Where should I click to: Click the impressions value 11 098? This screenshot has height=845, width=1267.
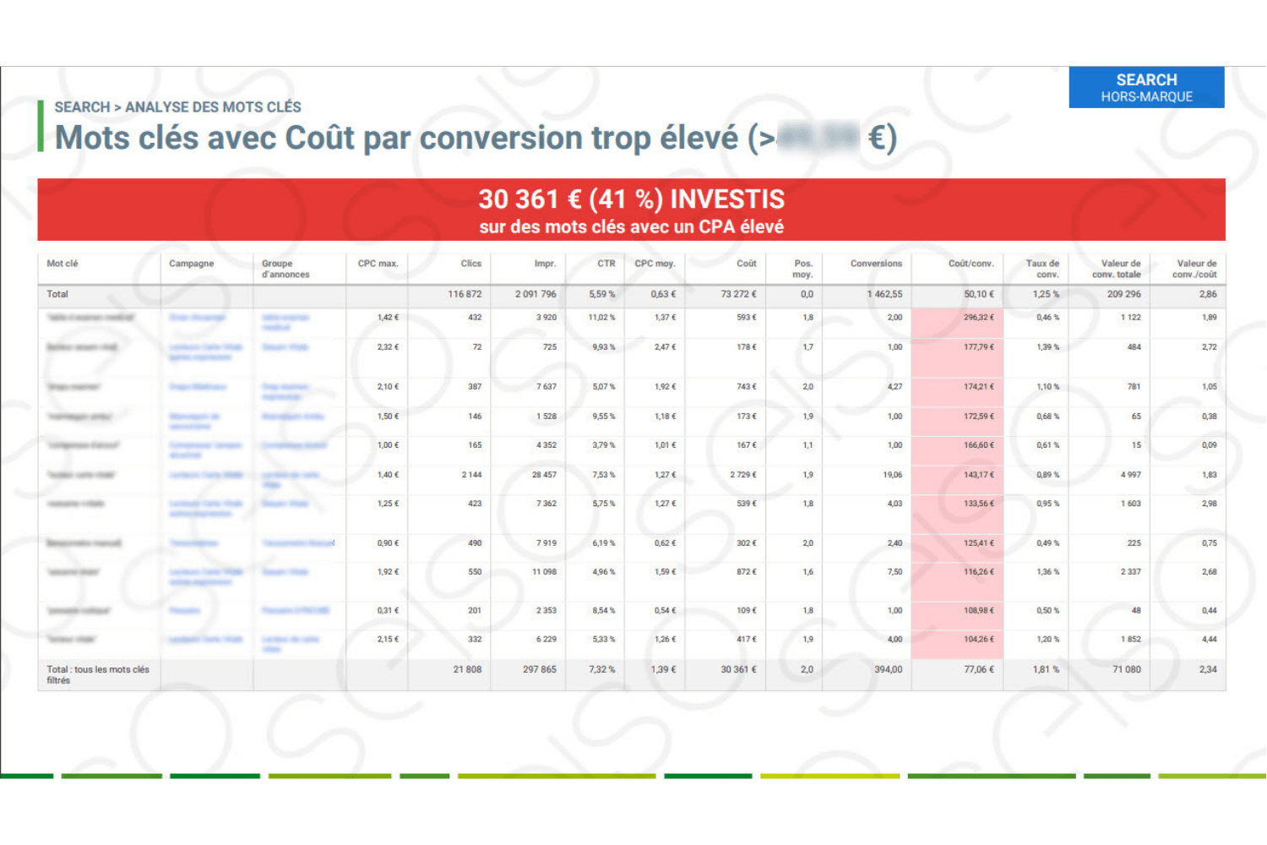click(x=544, y=572)
